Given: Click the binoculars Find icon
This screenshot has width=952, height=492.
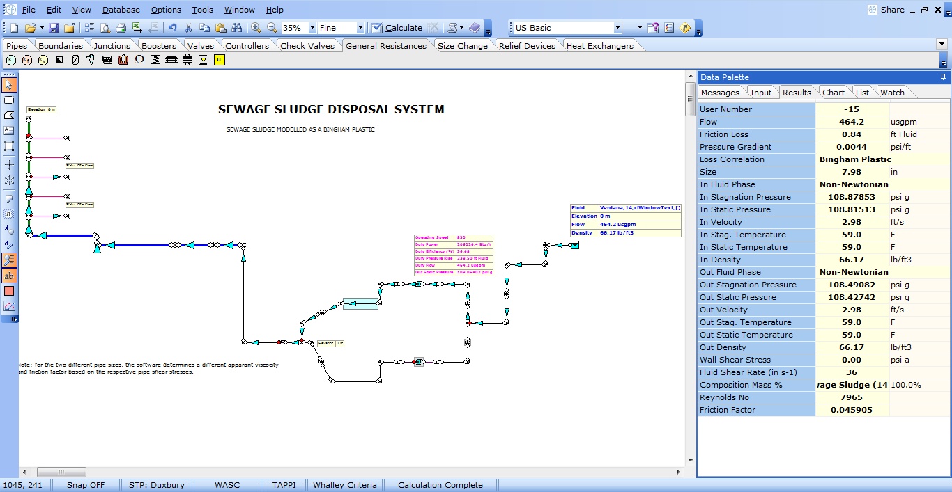Looking at the screenshot, I should pos(237,28).
